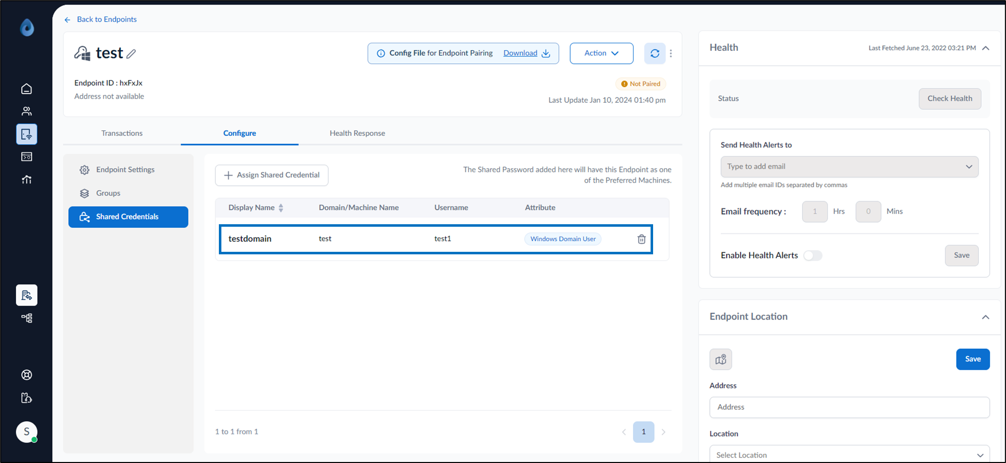Click the map location icon
Viewport: 1006px width, 463px height.
click(720, 359)
